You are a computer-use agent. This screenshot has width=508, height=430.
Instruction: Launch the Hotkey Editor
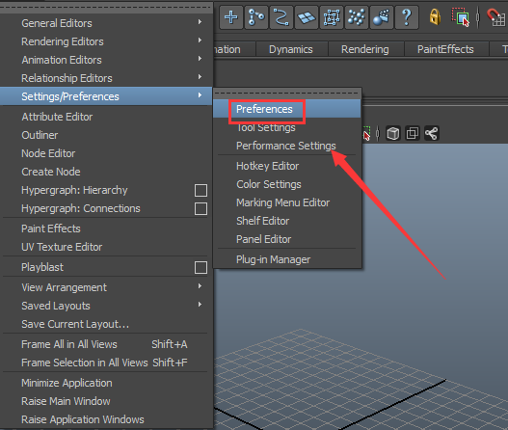point(287,166)
